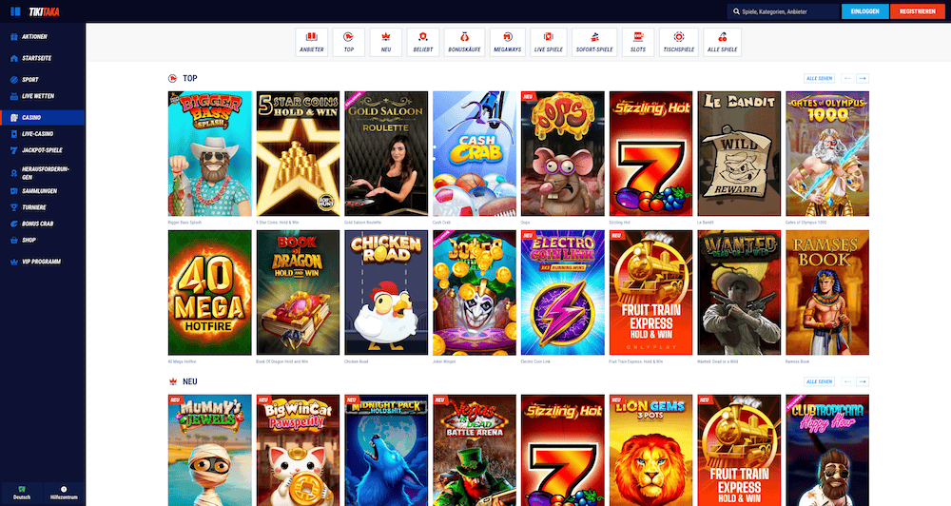Open the Anbieter providers category
Screen dimensions: 951x506
(x=312, y=42)
